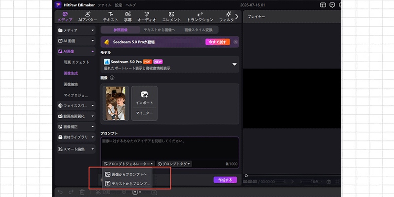Switch to the 参照画像 tab
Viewport: 394px width, 197px height.
pos(121,30)
